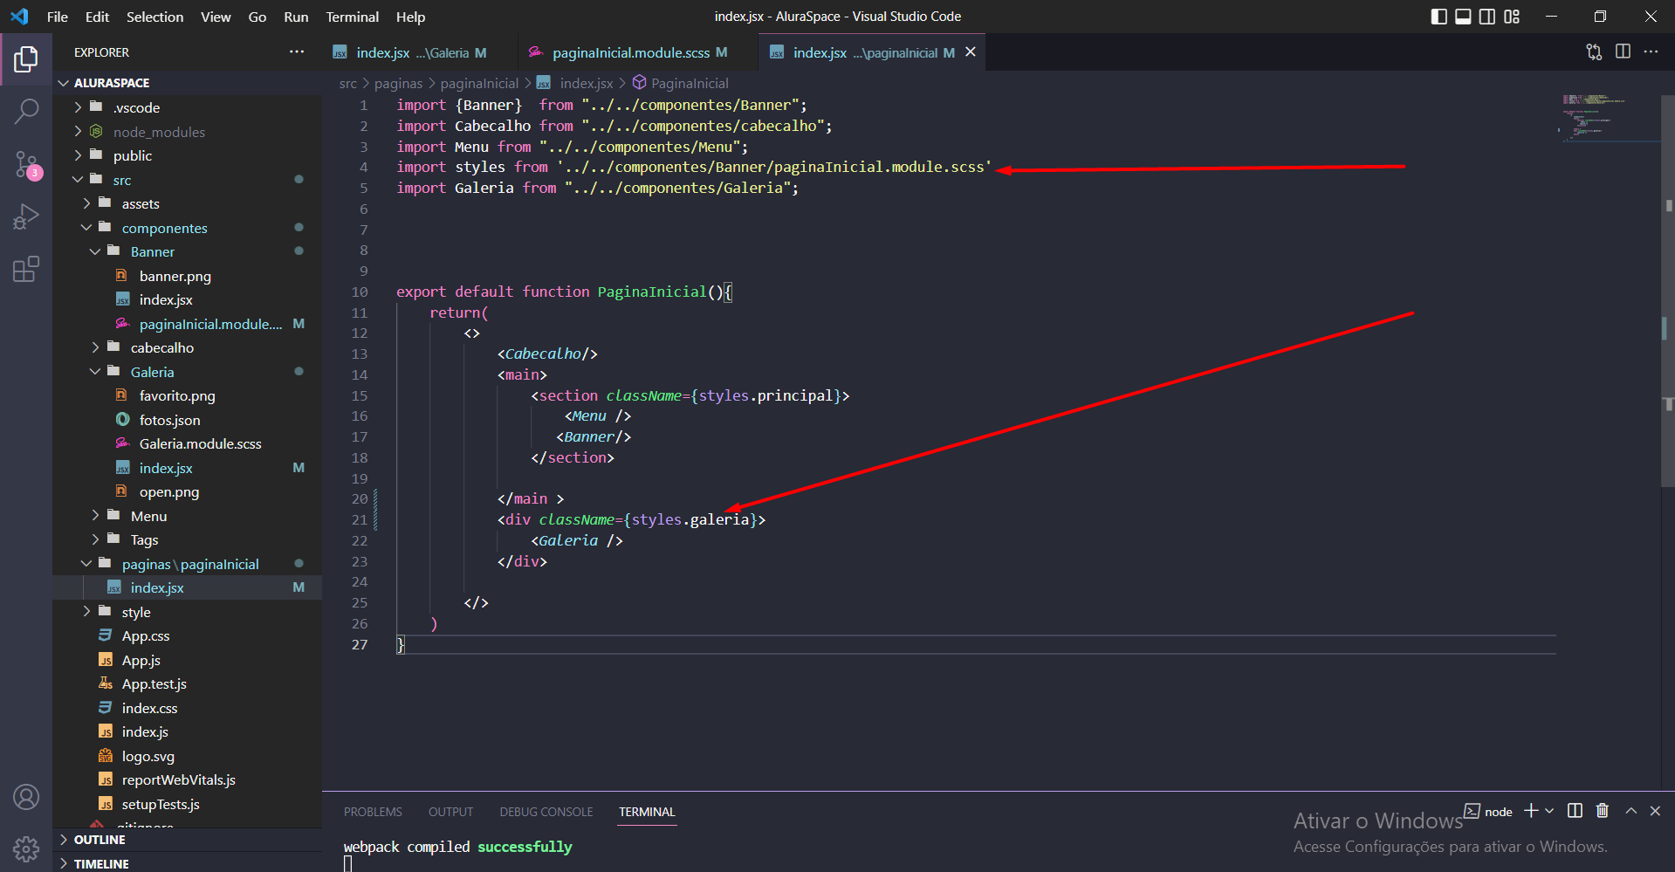Image resolution: width=1675 pixels, height=872 pixels.
Task: Open the Search view in activity bar
Action: pyautogui.click(x=26, y=111)
